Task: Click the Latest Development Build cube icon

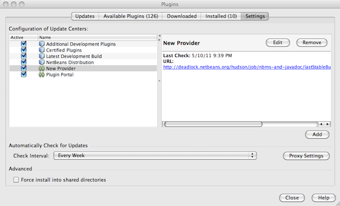Action: point(41,56)
